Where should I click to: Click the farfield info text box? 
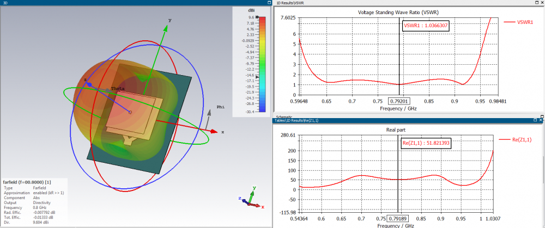pyautogui.click(x=33, y=202)
